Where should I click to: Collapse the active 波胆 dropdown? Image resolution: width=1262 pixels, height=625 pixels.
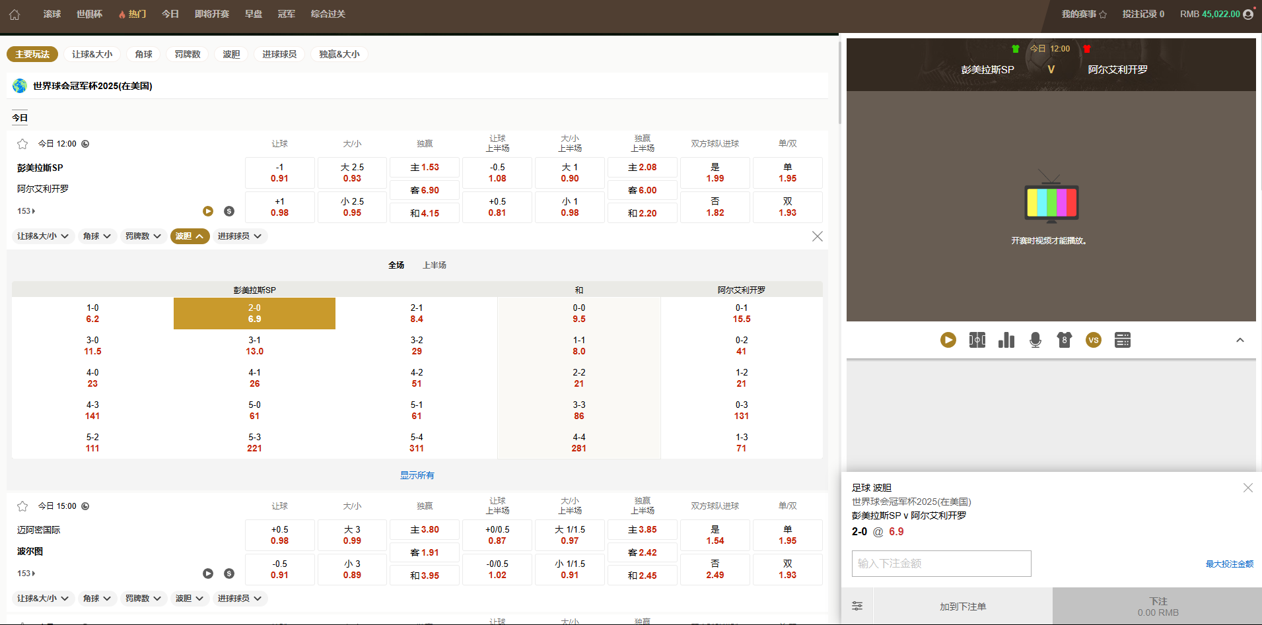point(190,236)
